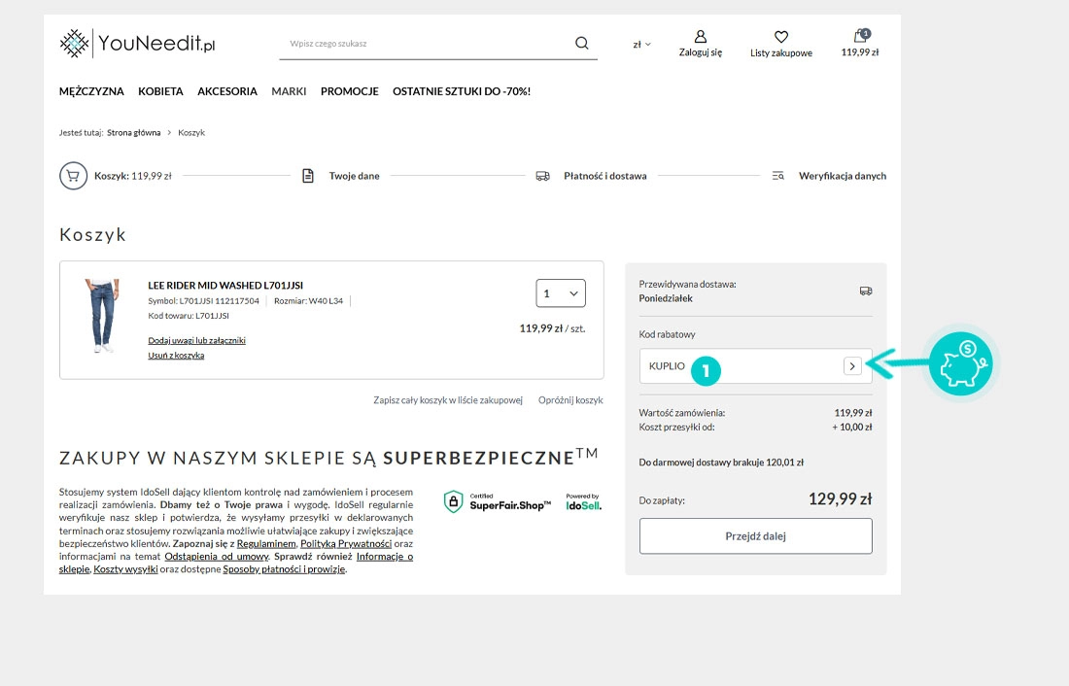Image resolution: width=1069 pixels, height=686 pixels.
Task: Click the Usuń z koszyka link
Action: [176, 356]
